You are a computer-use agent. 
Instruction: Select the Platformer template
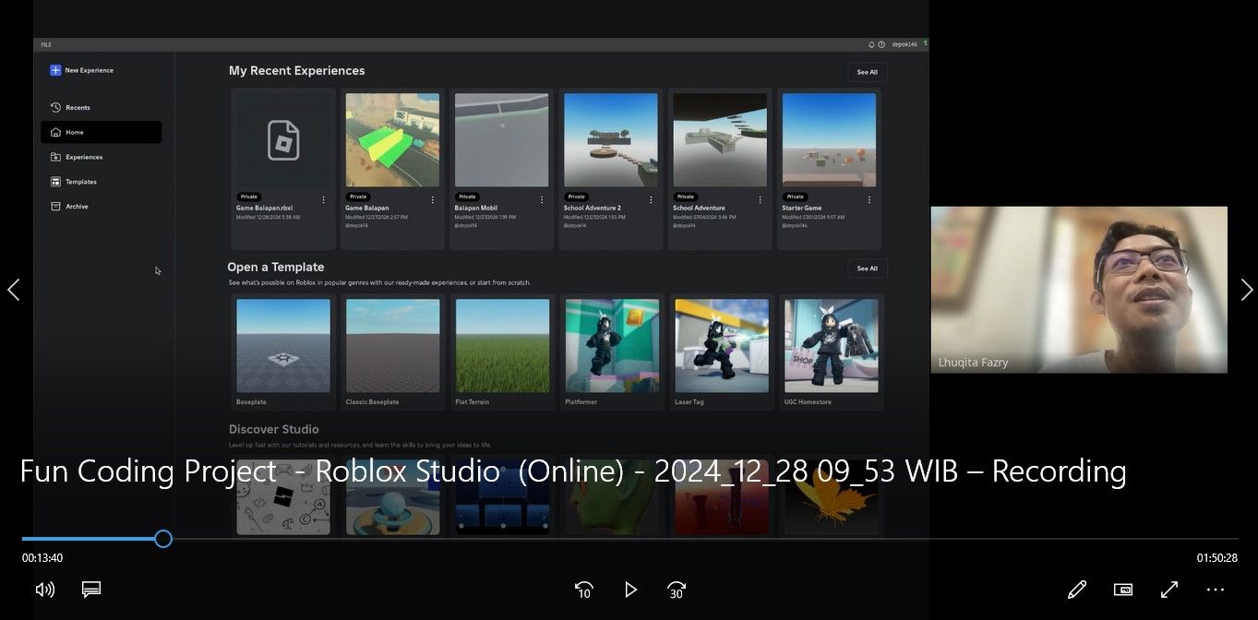612,352
